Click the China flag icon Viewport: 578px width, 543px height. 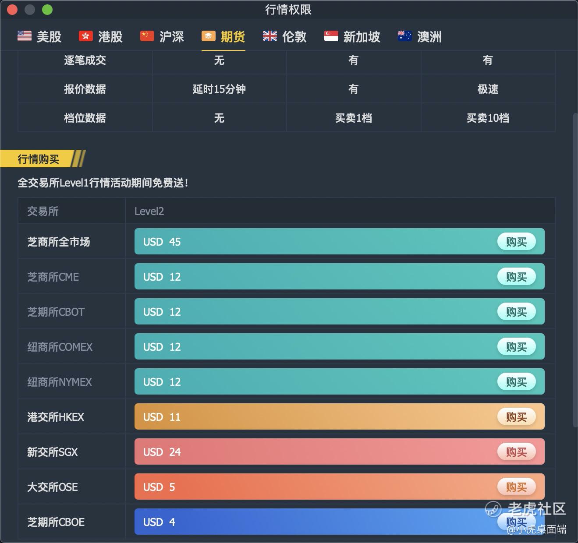[147, 36]
